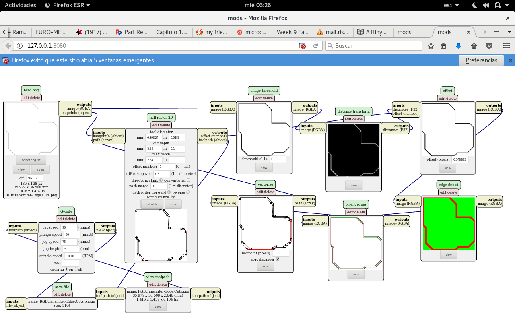Image resolution: width=515 pixels, height=322 pixels.
Task: Dismiss the pop-up blocked notification bar
Action: pyautogui.click(x=511, y=60)
